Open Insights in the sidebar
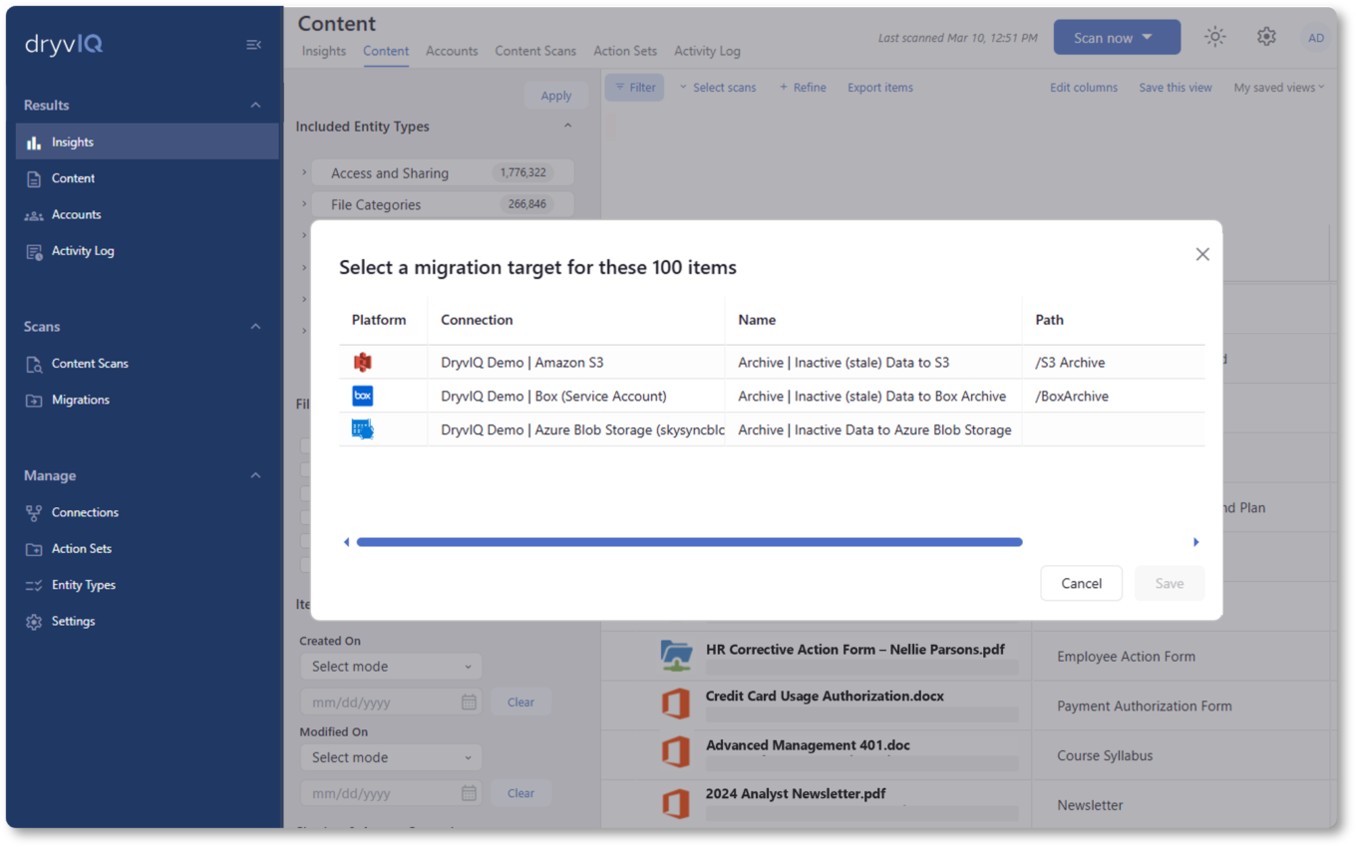The width and height of the screenshot is (1356, 847). [148, 141]
